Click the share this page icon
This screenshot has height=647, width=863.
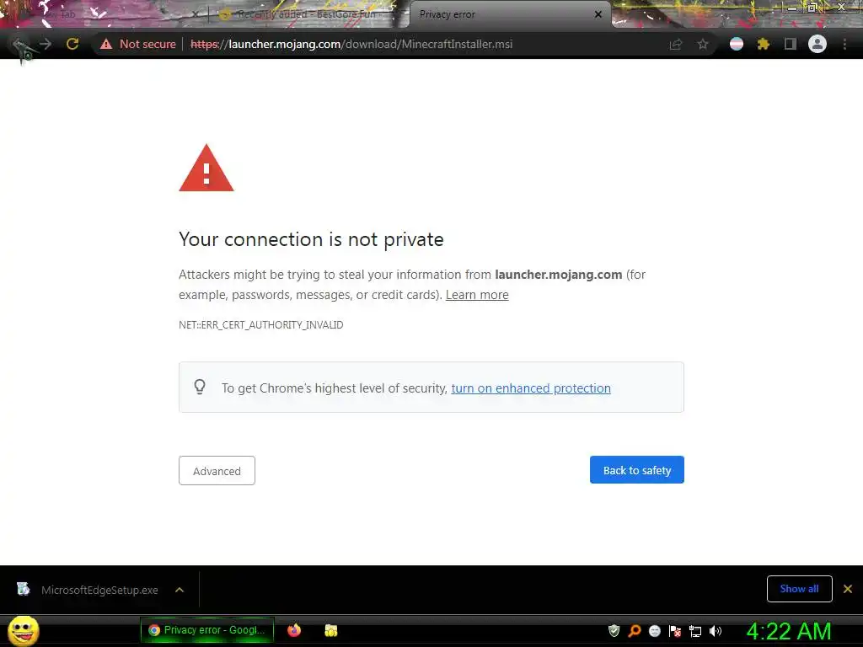[676, 44]
